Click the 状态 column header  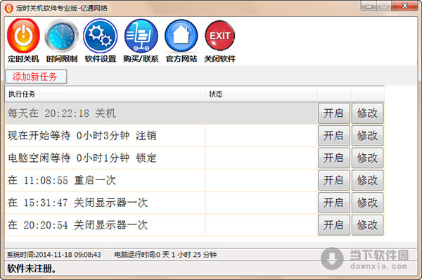coord(262,94)
